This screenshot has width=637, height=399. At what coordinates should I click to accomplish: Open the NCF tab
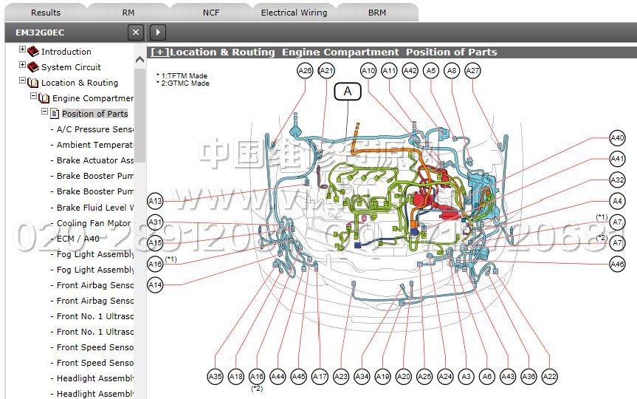(211, 13)
